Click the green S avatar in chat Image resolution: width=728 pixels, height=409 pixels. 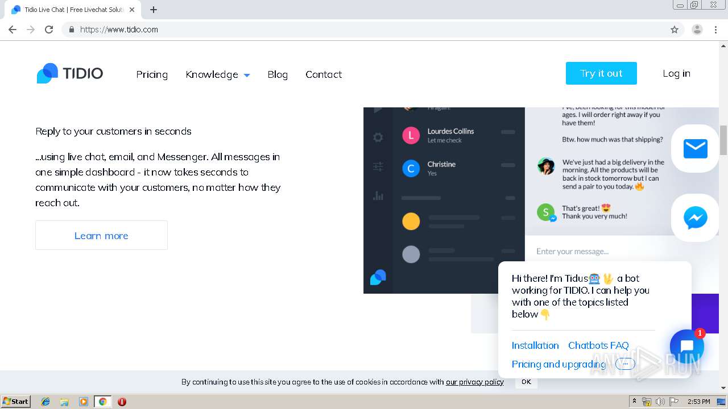[x=546, y=212]
